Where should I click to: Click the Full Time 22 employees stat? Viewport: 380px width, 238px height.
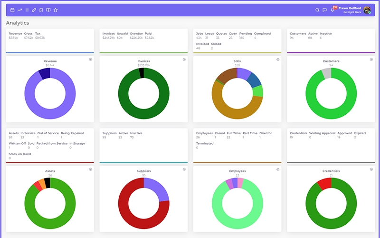pos(234,135)
